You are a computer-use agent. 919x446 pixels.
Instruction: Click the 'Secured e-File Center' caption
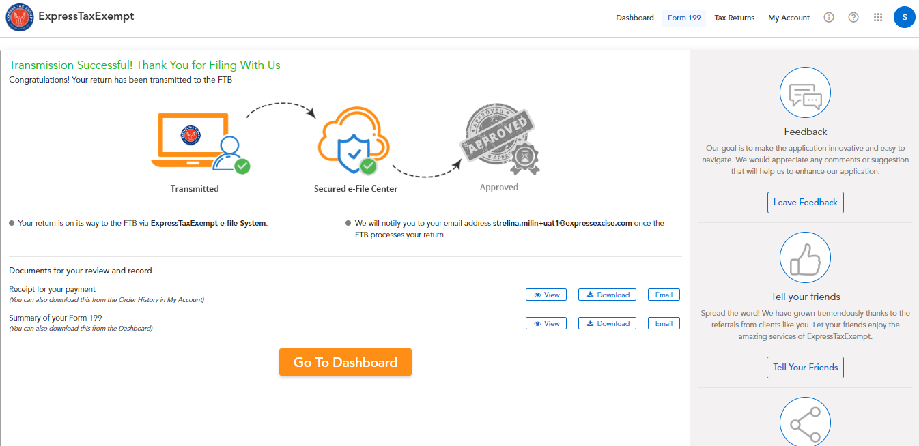[356, 188]
